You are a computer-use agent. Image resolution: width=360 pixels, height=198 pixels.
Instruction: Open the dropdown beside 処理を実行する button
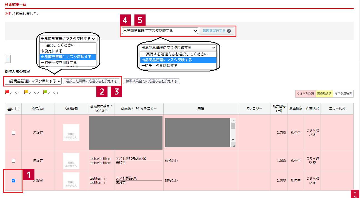pos(160,31)
